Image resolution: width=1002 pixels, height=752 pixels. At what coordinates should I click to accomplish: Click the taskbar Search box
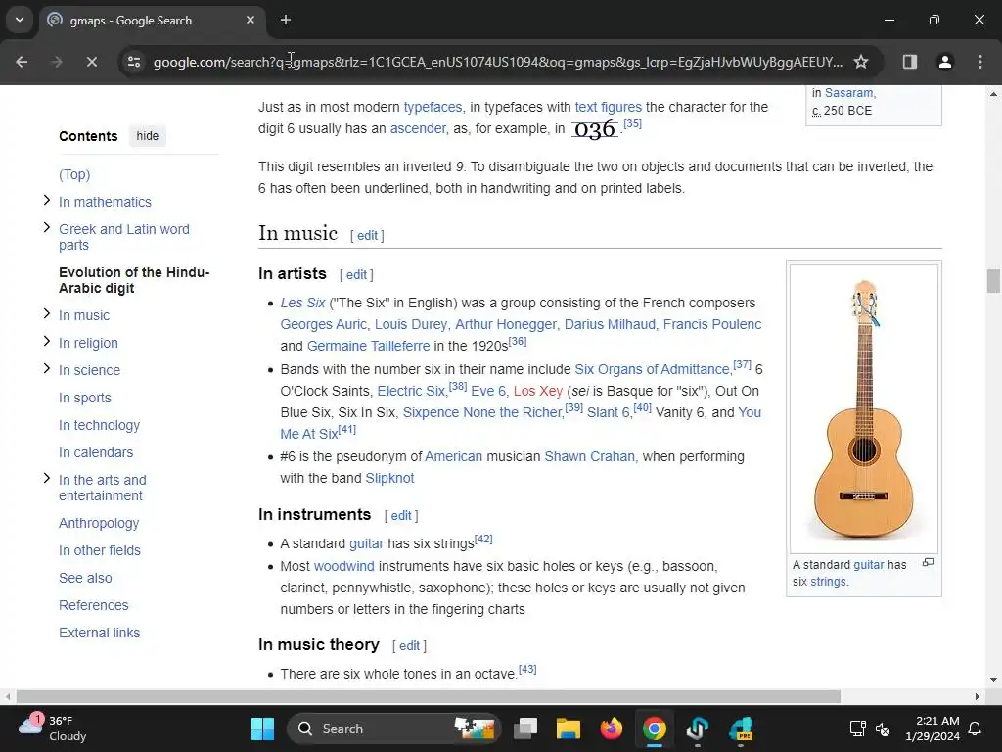tap(394, 728)
